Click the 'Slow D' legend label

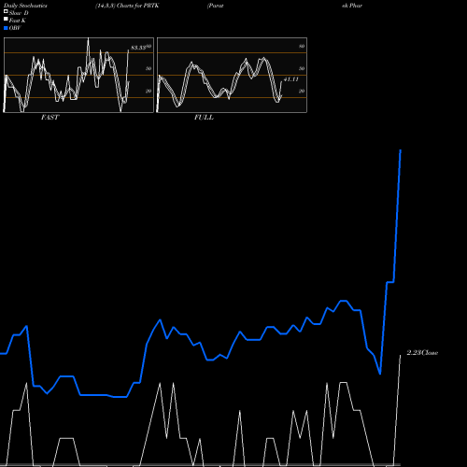click(19, 13)
